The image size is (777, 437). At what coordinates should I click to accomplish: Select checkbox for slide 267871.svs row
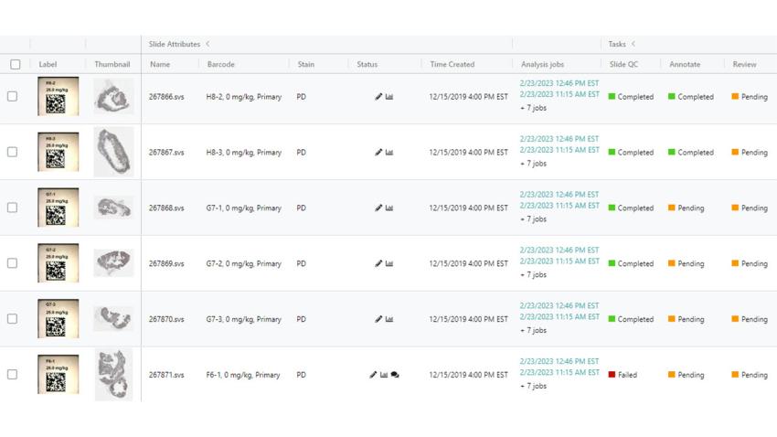click(x=13, y=374)
